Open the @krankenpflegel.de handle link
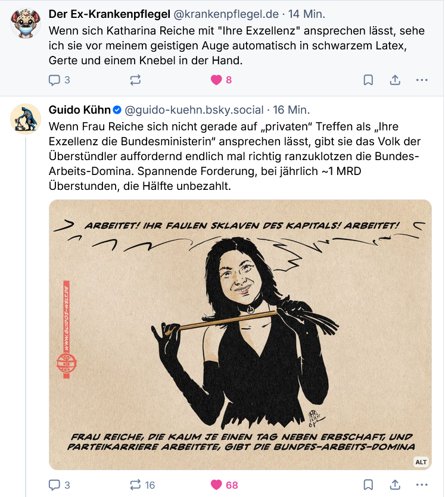Screen dimensions: 445x497 [226, 14]
